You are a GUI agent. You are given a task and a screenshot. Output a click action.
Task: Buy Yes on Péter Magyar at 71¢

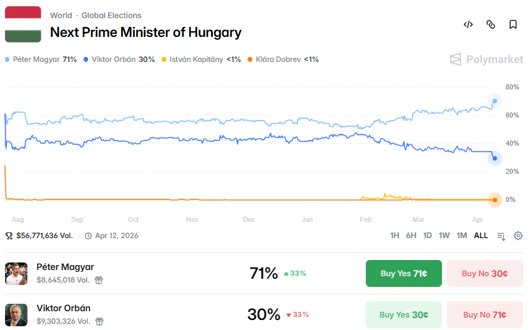[403, 273]
